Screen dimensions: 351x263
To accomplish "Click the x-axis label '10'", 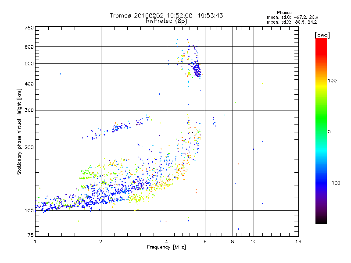I will [254, 242].
